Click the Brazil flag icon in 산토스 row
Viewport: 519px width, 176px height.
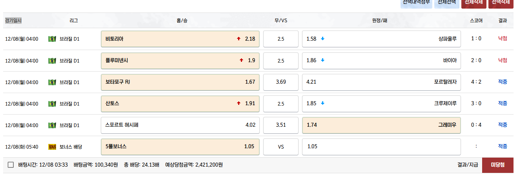tap(52, 104)
